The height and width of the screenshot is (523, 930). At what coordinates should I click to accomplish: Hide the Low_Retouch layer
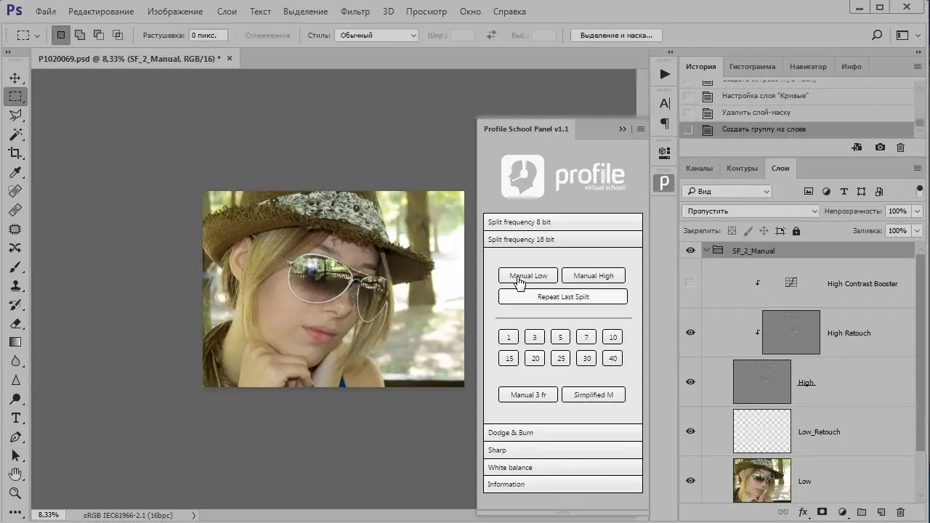click(690, 431)
